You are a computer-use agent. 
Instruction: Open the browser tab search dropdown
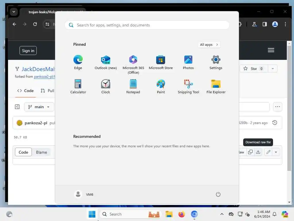(14, 12)
